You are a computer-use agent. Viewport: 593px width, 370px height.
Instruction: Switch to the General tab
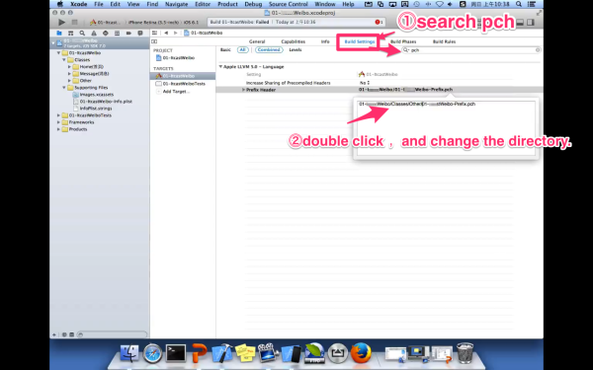tap(257, 41)
